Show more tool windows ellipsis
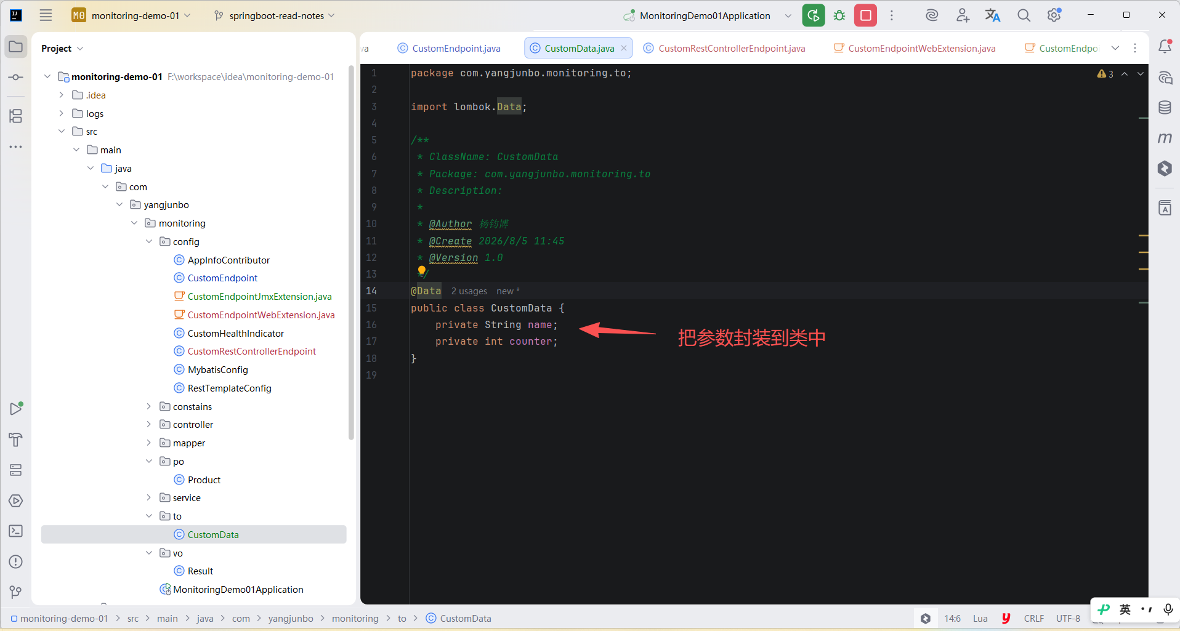The width and height of the screenshot is (1180, 631). click(x=16, y=147)
